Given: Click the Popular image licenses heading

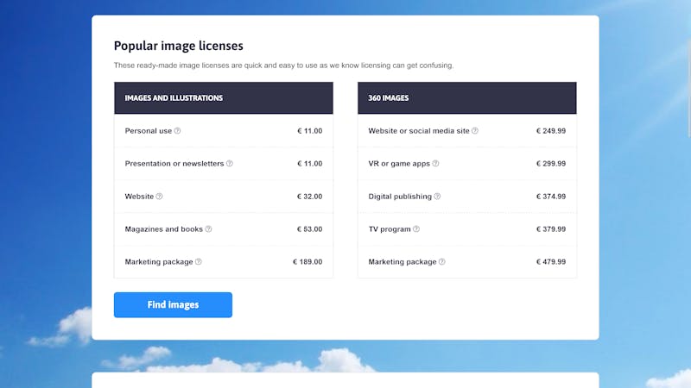Looking at the screenshot, I should point(179,46).
